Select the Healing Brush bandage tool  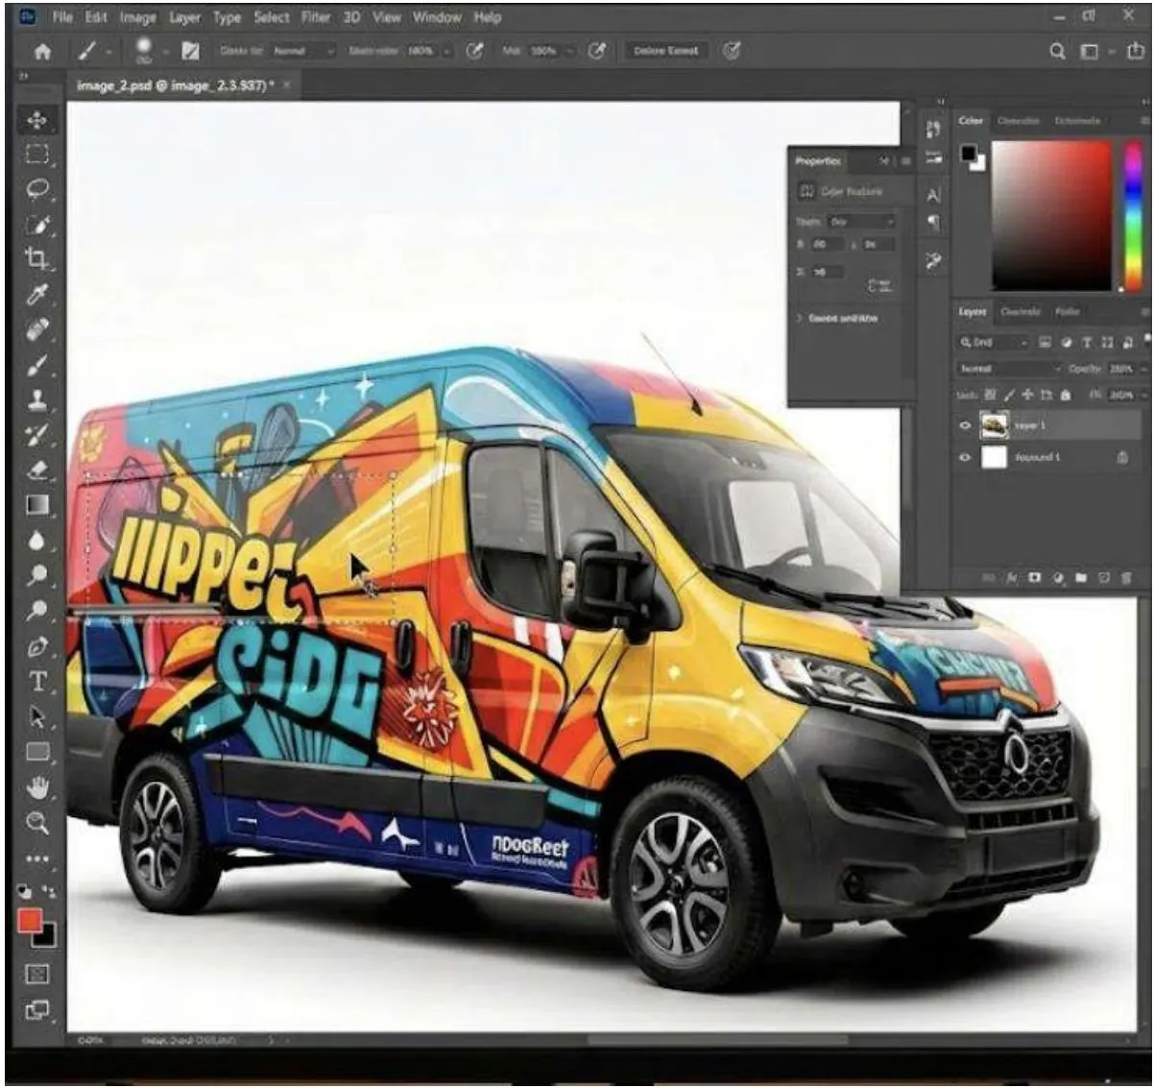pos(37,329)
